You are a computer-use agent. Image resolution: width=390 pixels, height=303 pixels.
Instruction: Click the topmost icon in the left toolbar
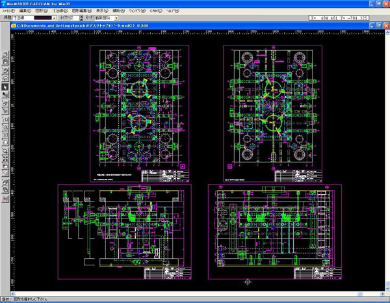(5, 54)
